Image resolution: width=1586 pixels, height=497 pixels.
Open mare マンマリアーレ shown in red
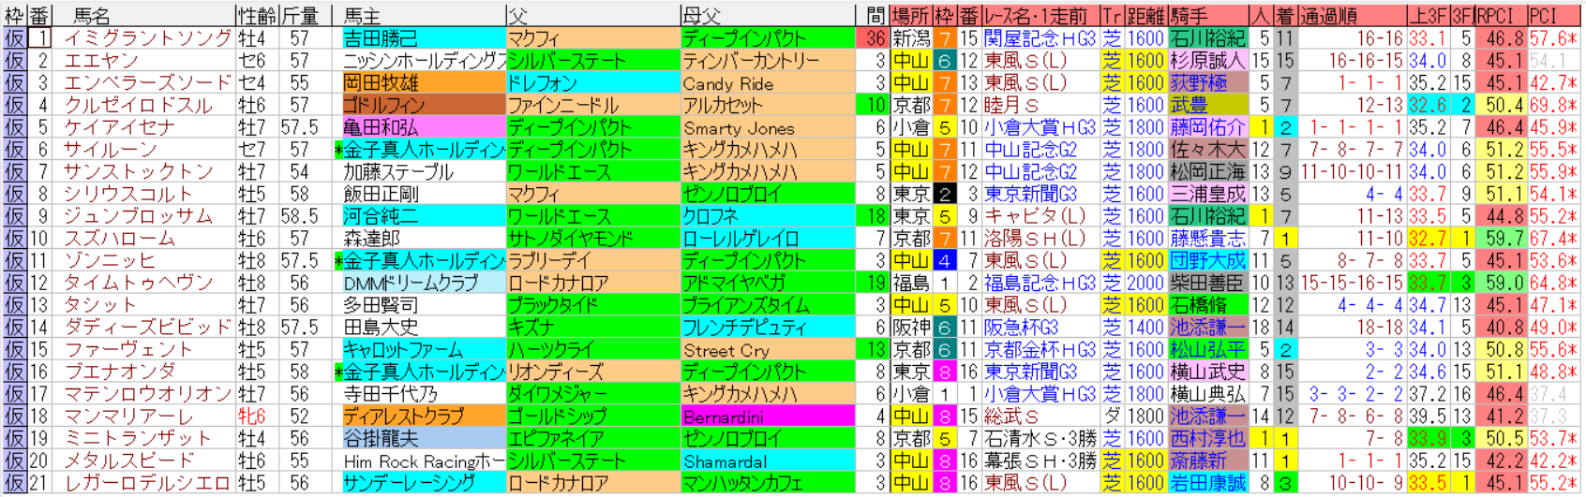pyautogui.click(x=128, y=417)
